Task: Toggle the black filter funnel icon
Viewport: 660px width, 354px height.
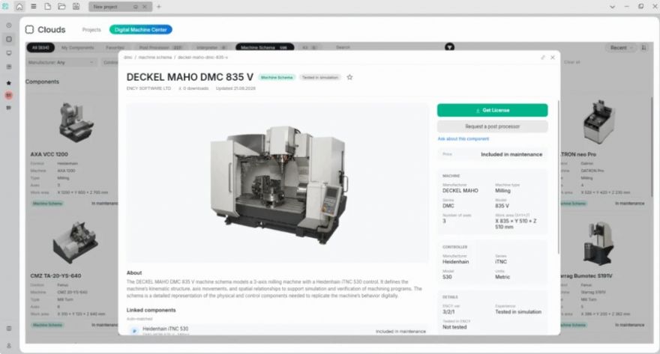Action: coord(449,47)
